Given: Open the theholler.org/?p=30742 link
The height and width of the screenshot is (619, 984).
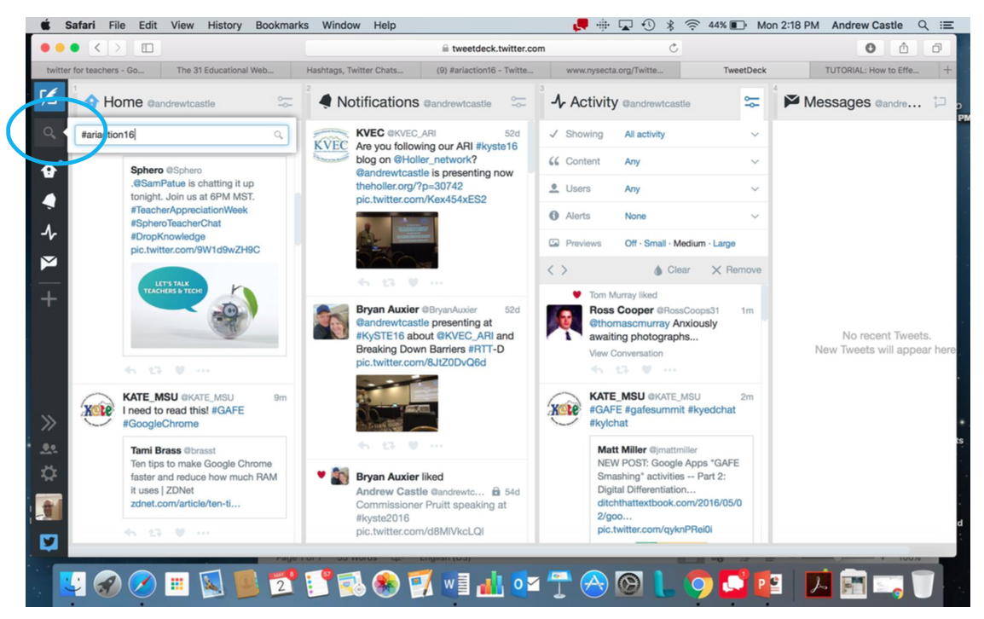Looking at the screenshot, I should [409, 186].
